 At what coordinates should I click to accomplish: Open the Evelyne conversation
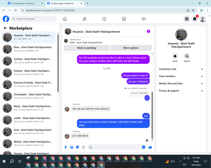(28, 73)
